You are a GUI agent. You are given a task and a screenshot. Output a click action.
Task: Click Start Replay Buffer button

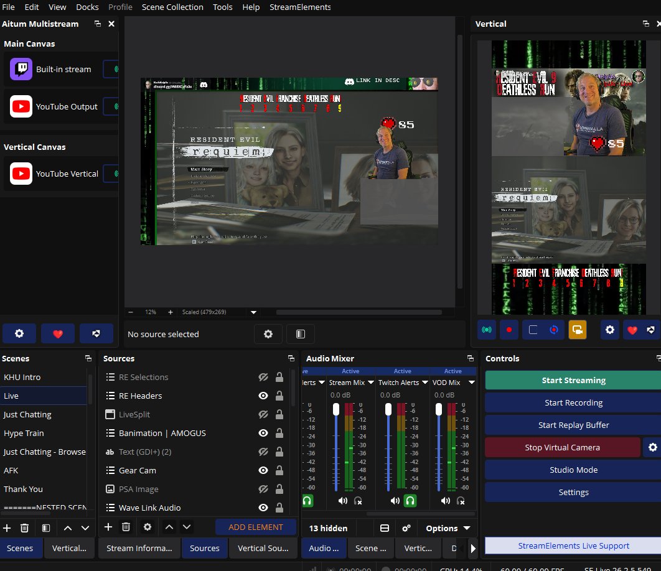(x=573, y=425)
